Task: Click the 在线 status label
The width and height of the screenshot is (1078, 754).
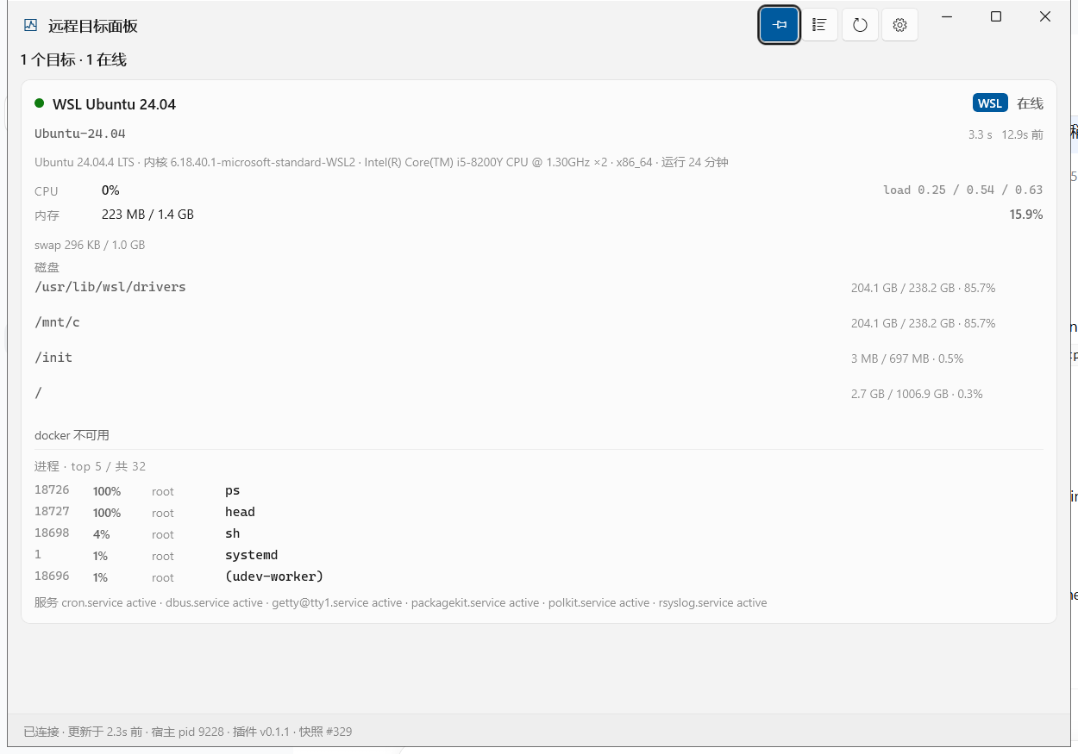Action: pos(1030,103)
